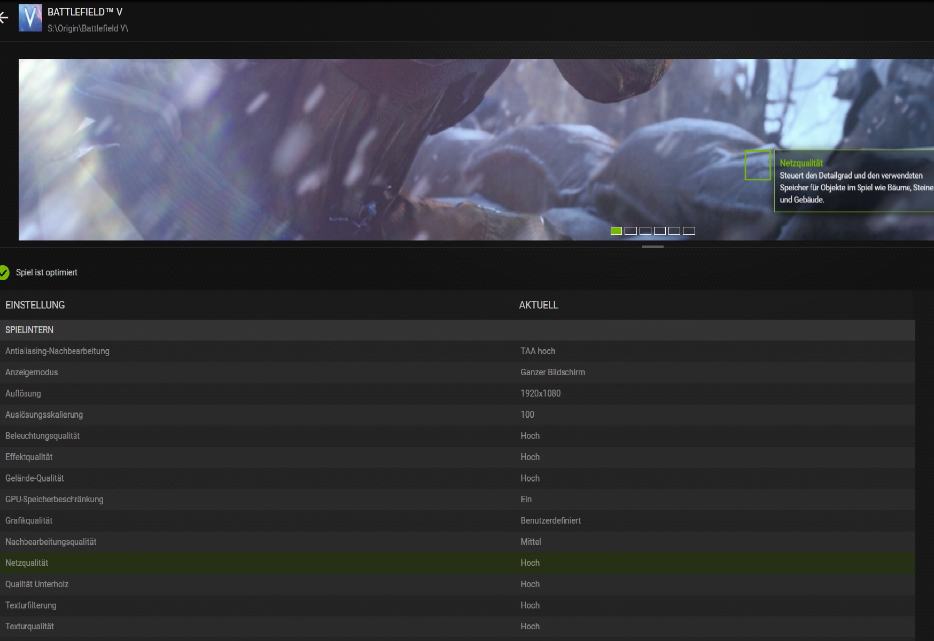Click the TAA hoch value
Screen dimensions: 934x641
pyautogui.click(x=538, y=351)
